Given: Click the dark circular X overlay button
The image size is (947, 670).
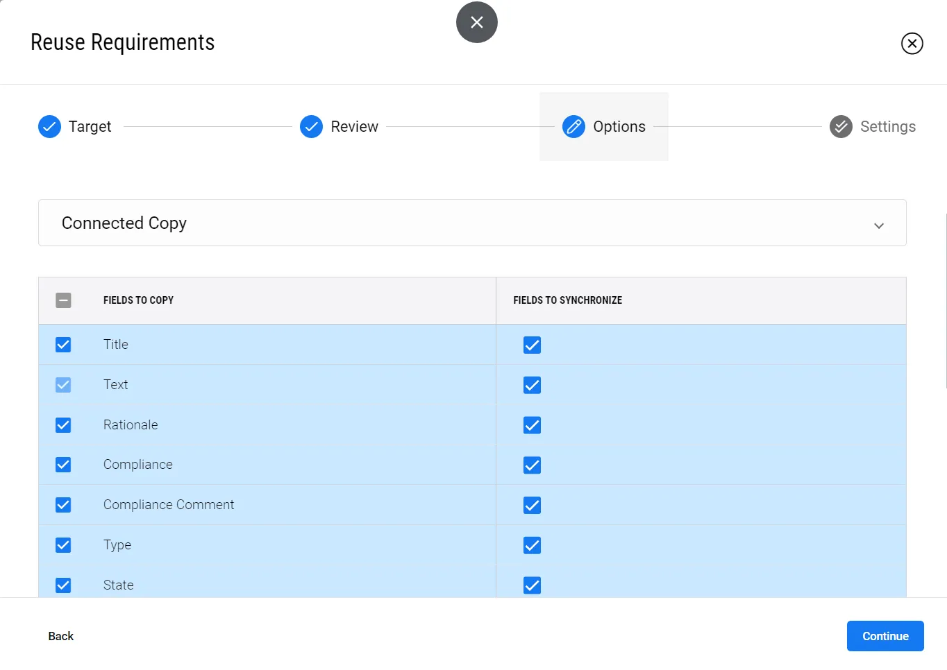Looking at the screenshot, I should click(476, 22).
